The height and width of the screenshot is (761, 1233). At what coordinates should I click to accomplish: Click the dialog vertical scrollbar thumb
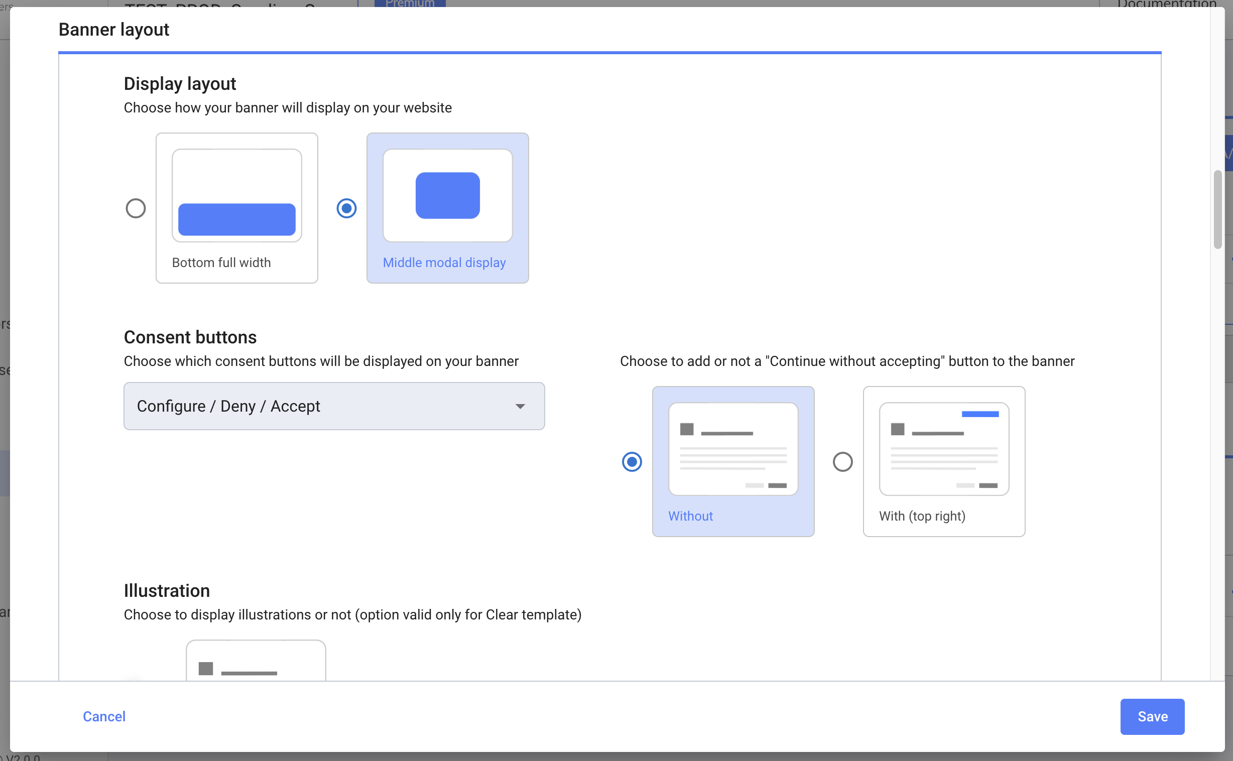pos(1217,209)
